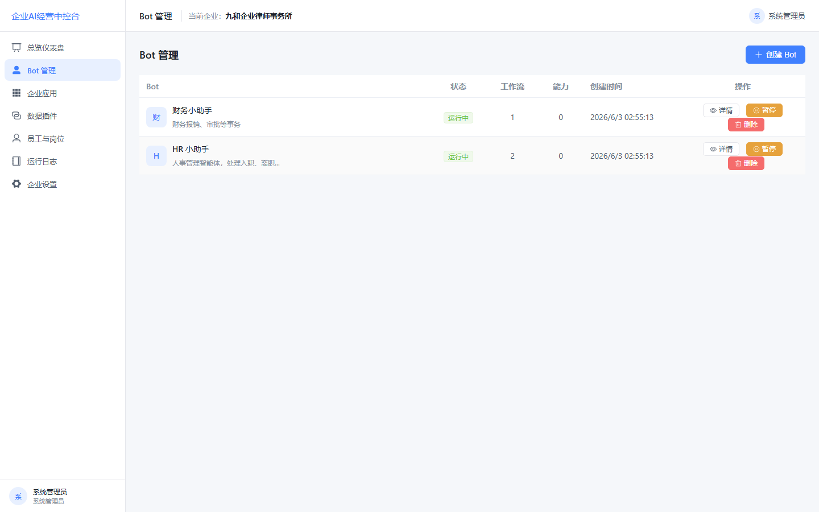The height and width of the screenshot is (512, 819).
Task: Click 九和企业律师事务所 company name
Action: click(x=259, y=16)
